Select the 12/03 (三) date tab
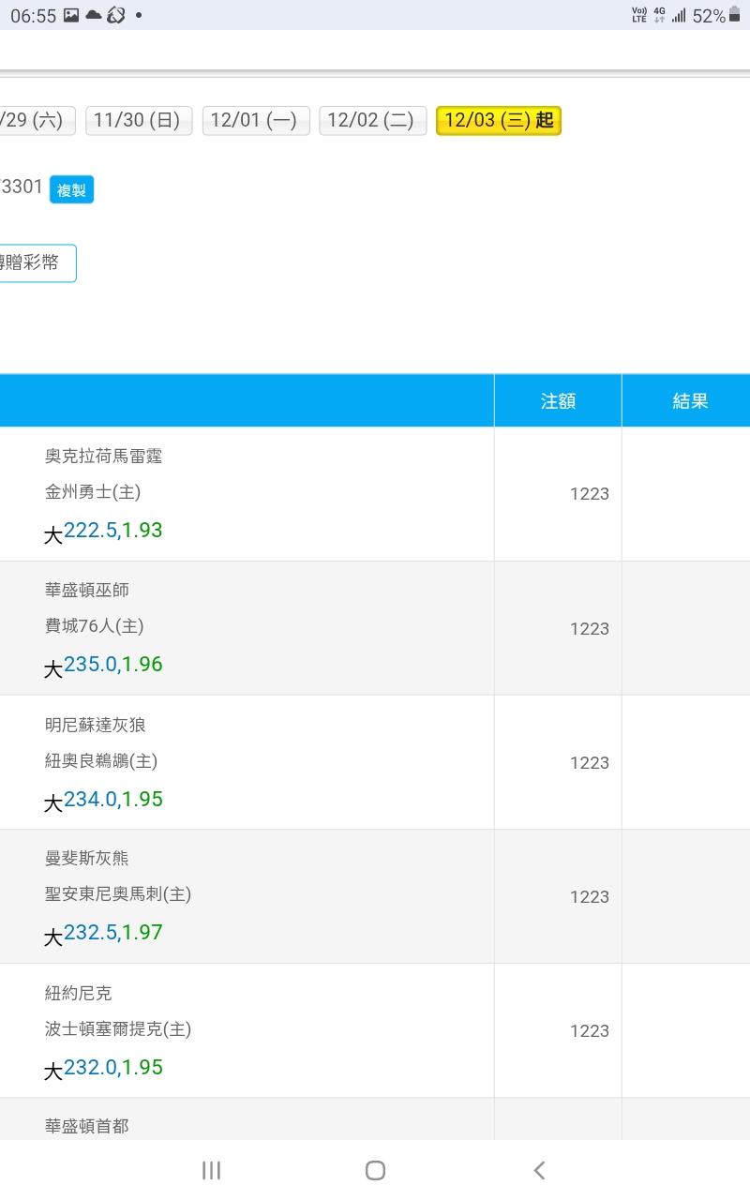750x1200 pixels. [x=498, y=120]
